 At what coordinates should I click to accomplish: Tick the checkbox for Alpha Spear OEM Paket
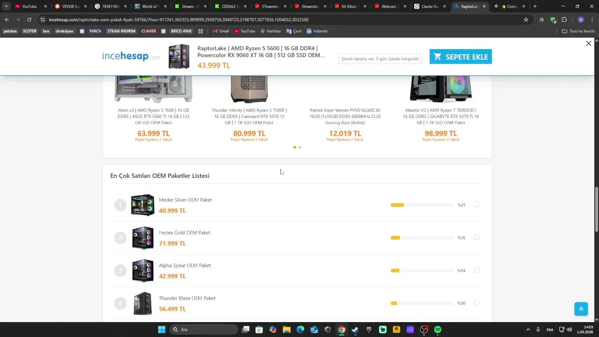click(476, 270)
